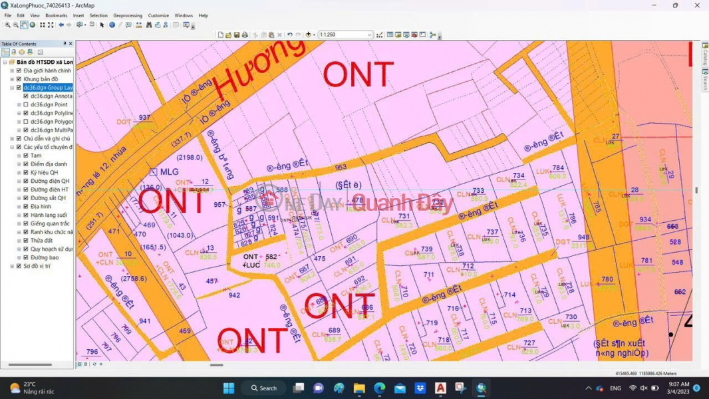
Task: Click the Full Extent globe icon
Action: click(33, 25)
